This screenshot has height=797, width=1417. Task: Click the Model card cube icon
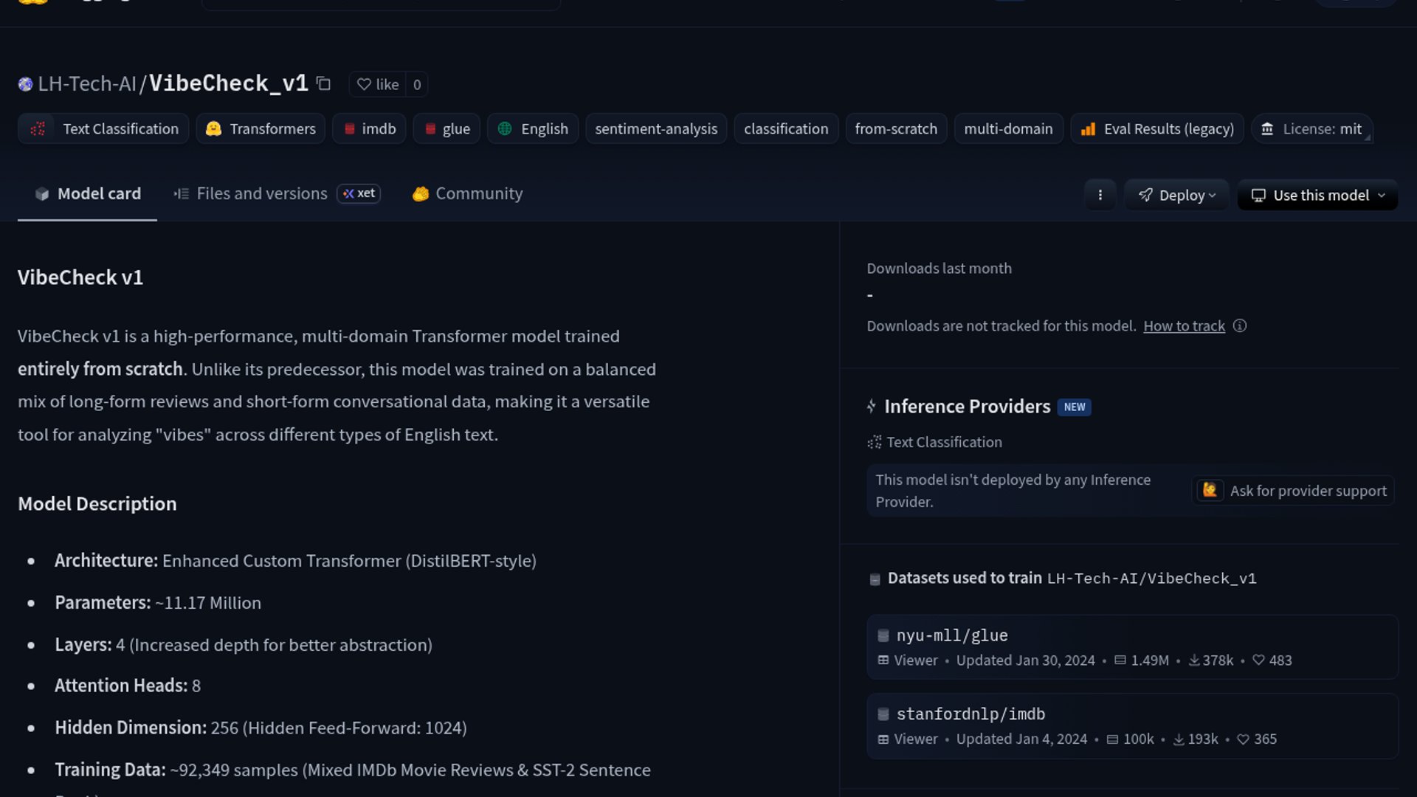coord(42,193)
